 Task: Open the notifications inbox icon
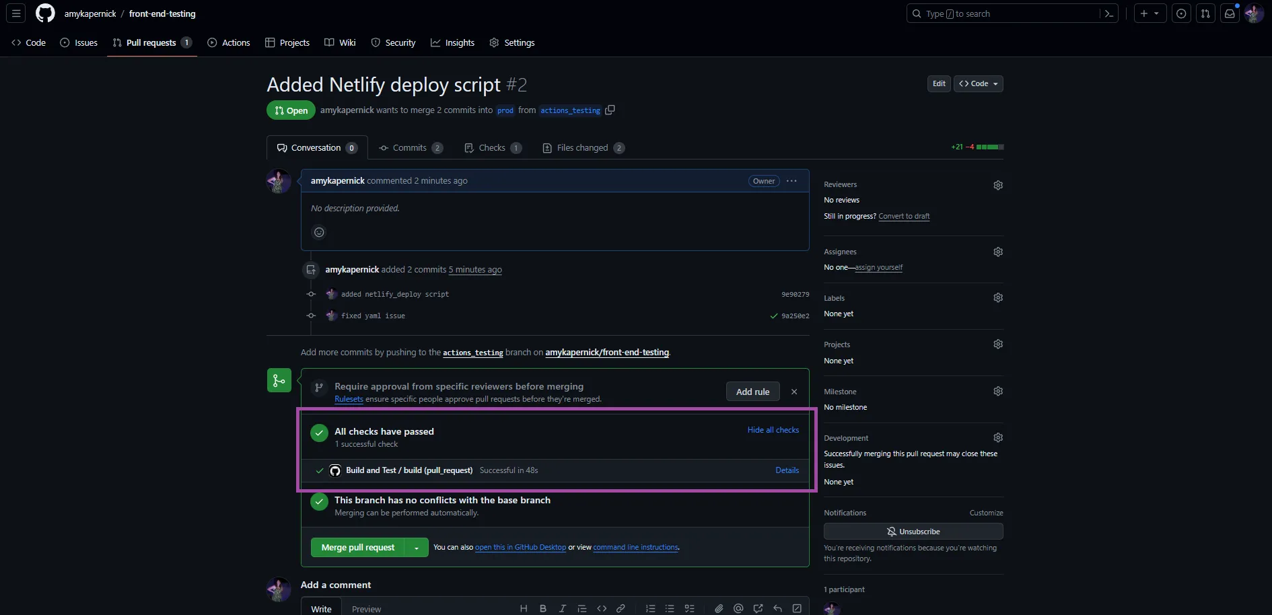tap(1229, 13)
